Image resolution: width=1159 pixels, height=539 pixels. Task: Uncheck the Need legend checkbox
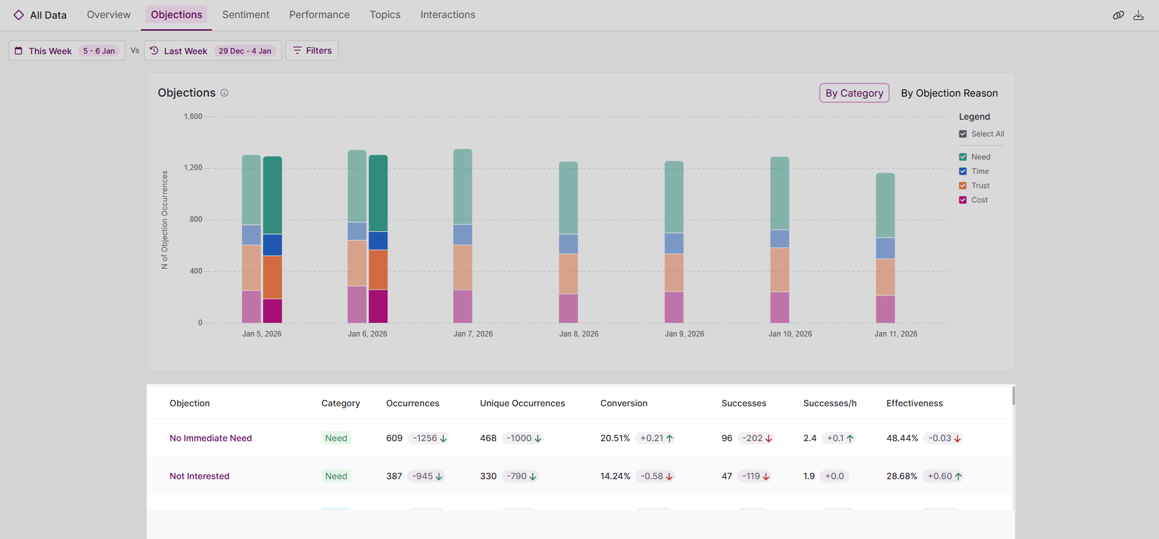963,157
